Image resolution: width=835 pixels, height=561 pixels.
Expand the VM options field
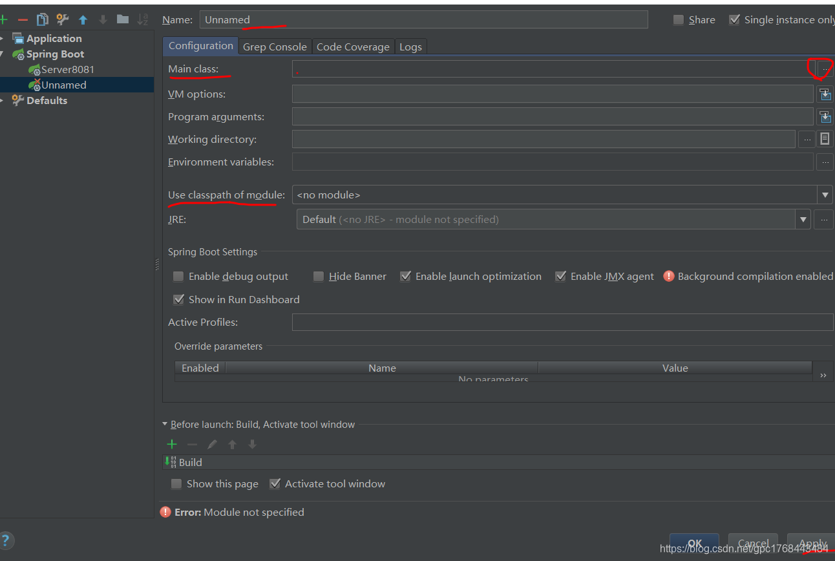(825, 94)
